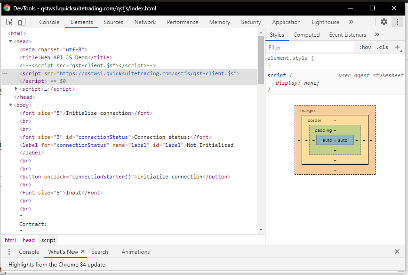
Task: Open the Event Listeners pane tab
Action: [x=347, y=35]
